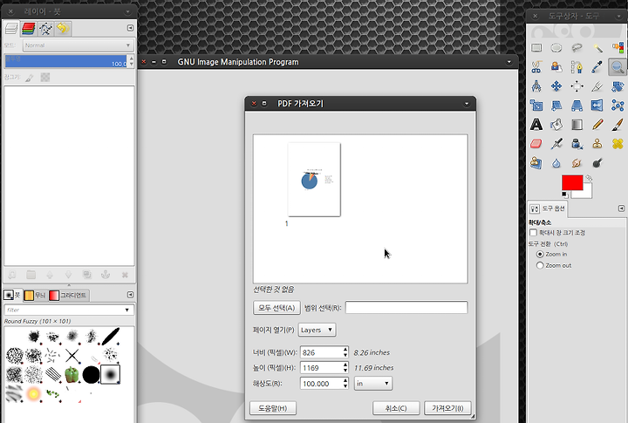
Task: Pick the Clone stamp tool
Action: coord(597,143)
